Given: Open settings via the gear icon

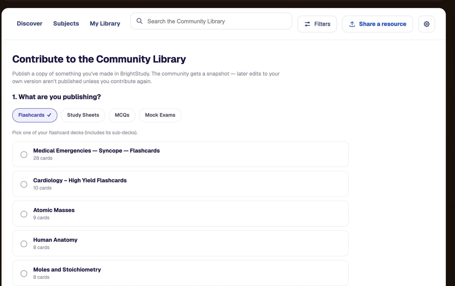Looking at the screenshot, I should 427,24.
